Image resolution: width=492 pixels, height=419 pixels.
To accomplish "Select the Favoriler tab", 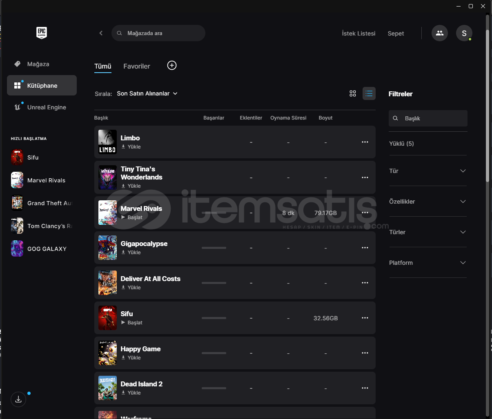I will [x=137, y=66].
